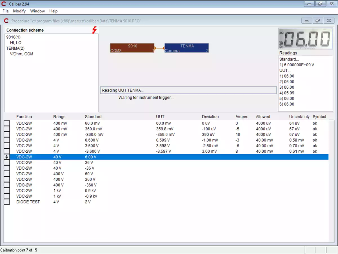Screen dimensions: 338x254
Task: Open the Window menu
Action: [x=37, y=11]
